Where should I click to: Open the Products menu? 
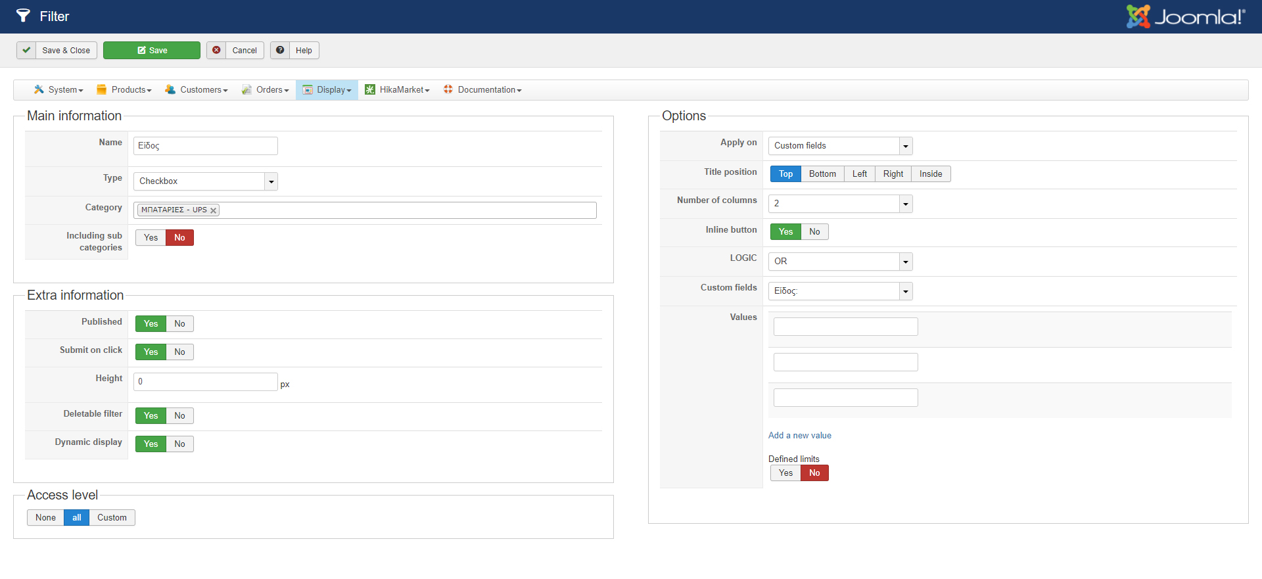124,89
